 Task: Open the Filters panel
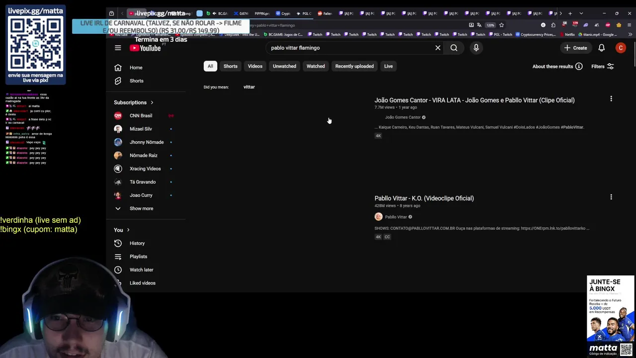(x=603, y=66)
